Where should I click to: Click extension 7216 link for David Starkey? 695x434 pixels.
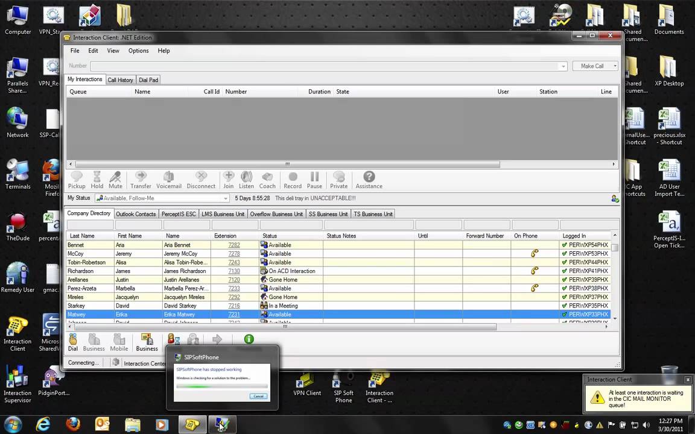pos(234,306)
